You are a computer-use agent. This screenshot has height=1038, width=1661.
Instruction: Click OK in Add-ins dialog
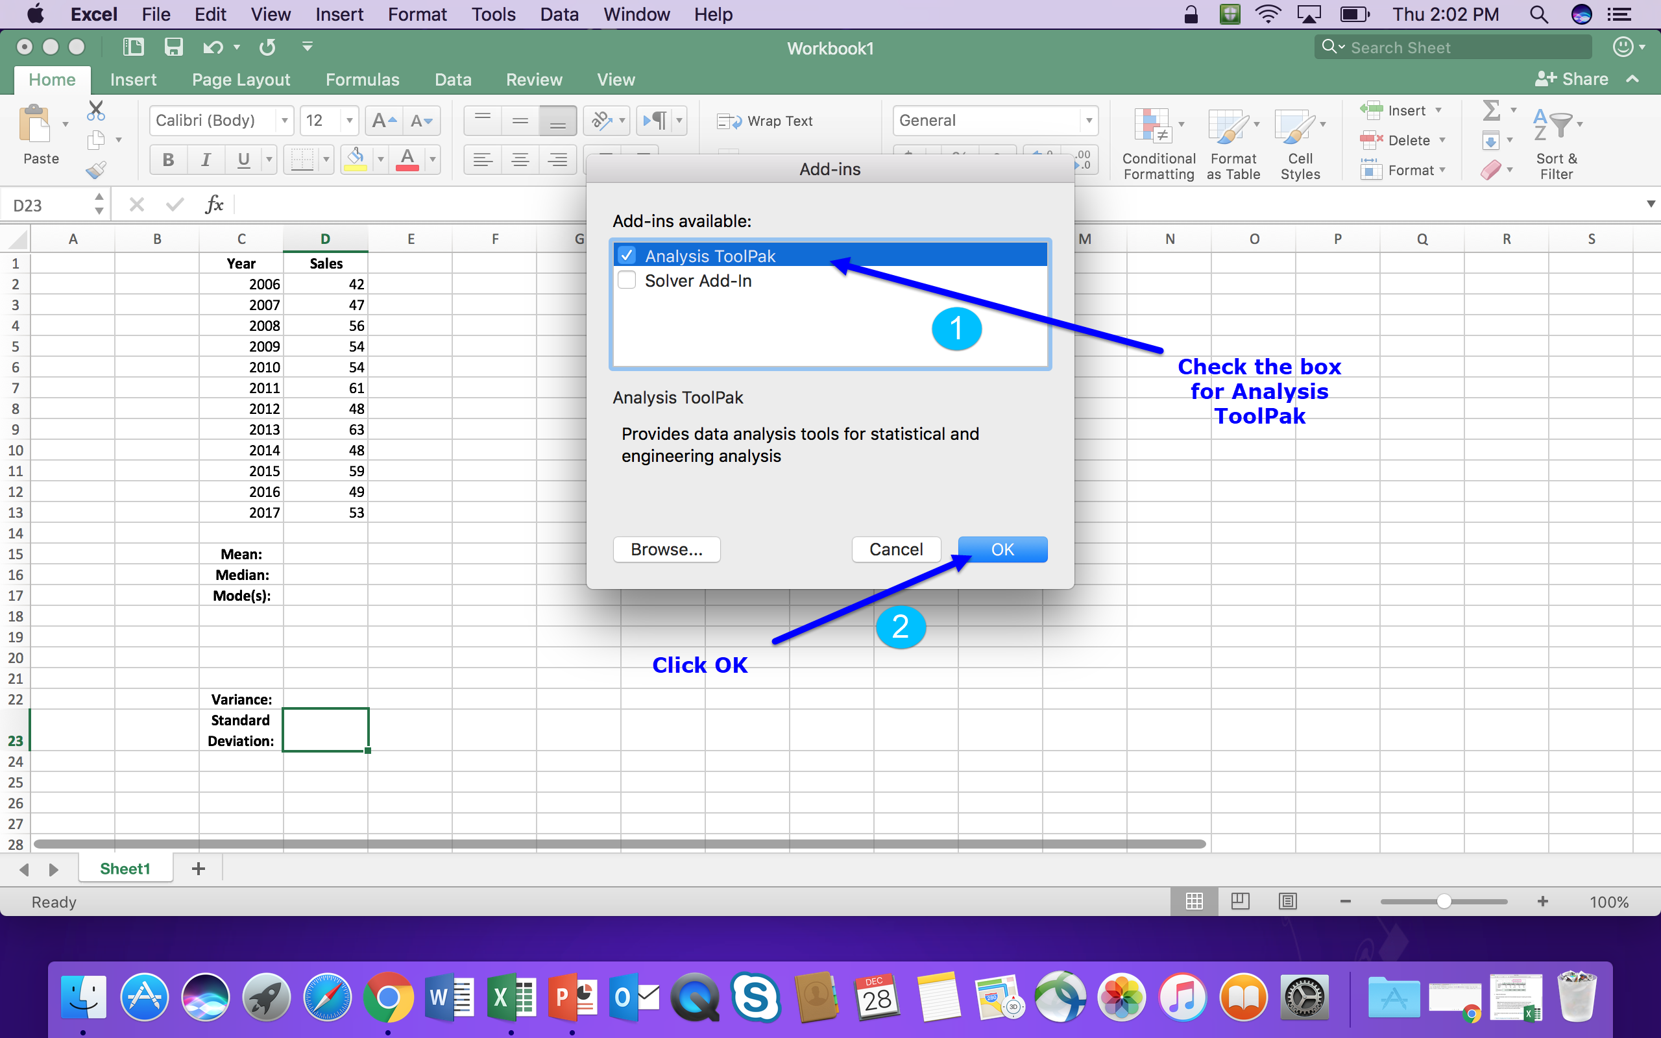pyautogui.click(x=1002, y=549)
